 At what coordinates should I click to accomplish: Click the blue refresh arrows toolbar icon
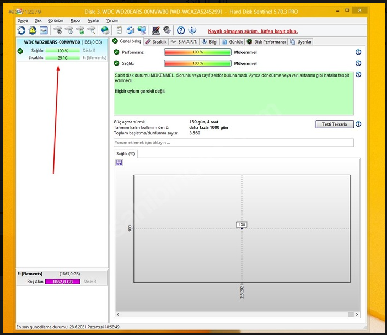click(x=21, y=30)
